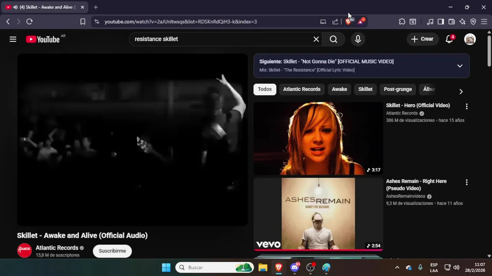
Task: Open File Explorer from taskbar
Action: tap(263, 267)
